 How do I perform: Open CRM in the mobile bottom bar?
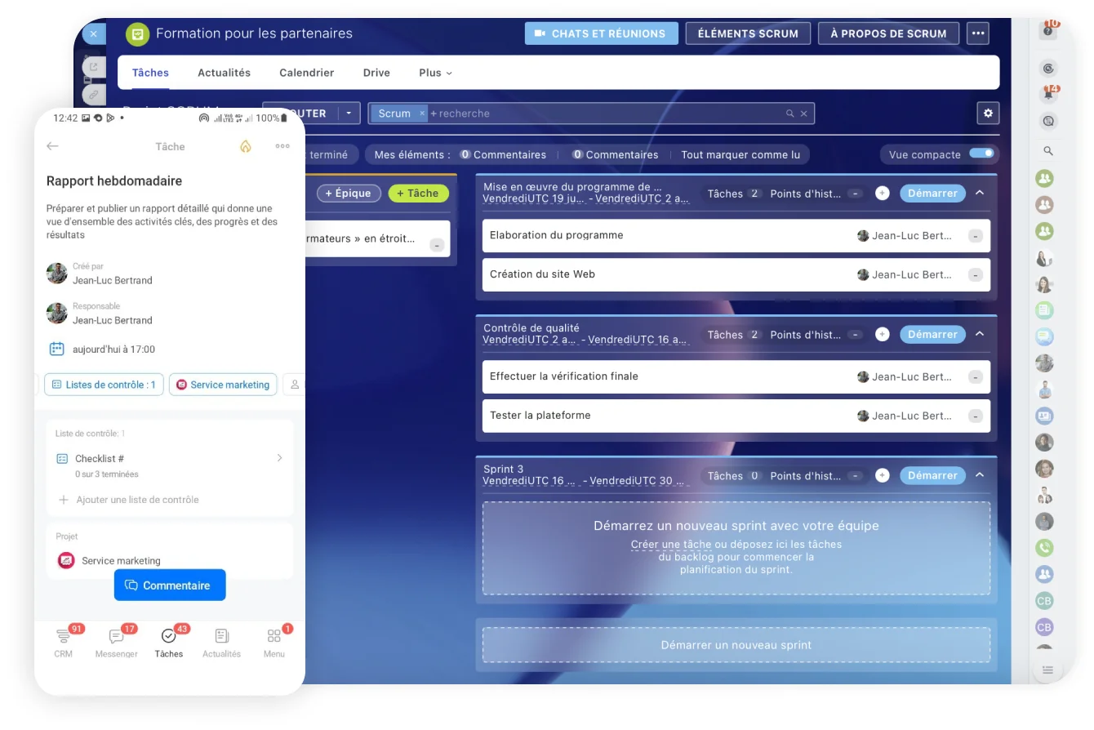[64, 643]
